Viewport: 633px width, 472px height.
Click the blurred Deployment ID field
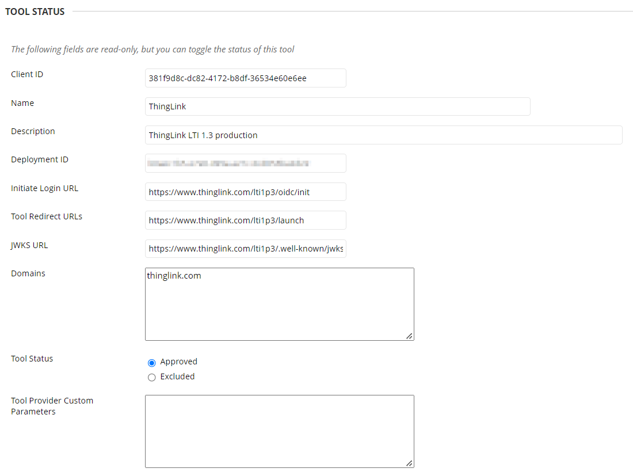point(246,163)
